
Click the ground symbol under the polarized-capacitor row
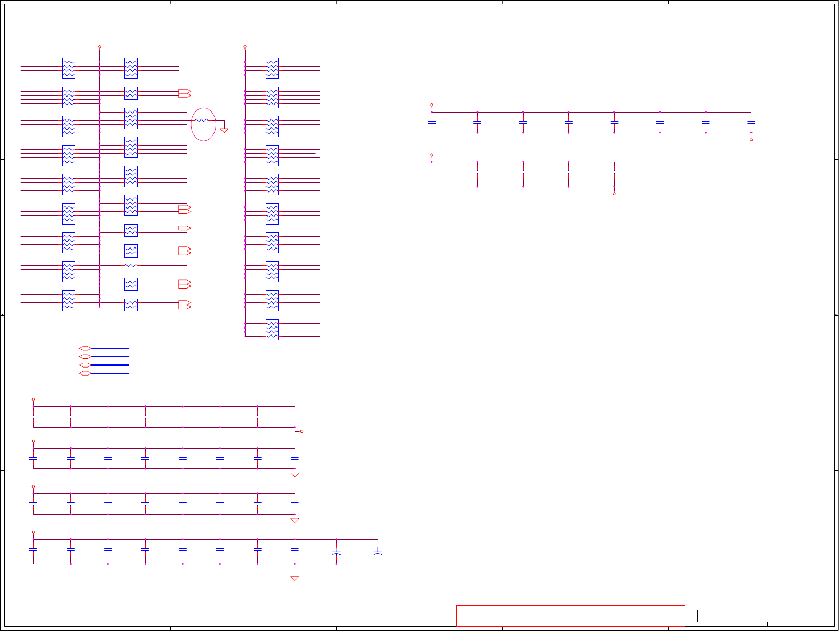tap(295, 578)
